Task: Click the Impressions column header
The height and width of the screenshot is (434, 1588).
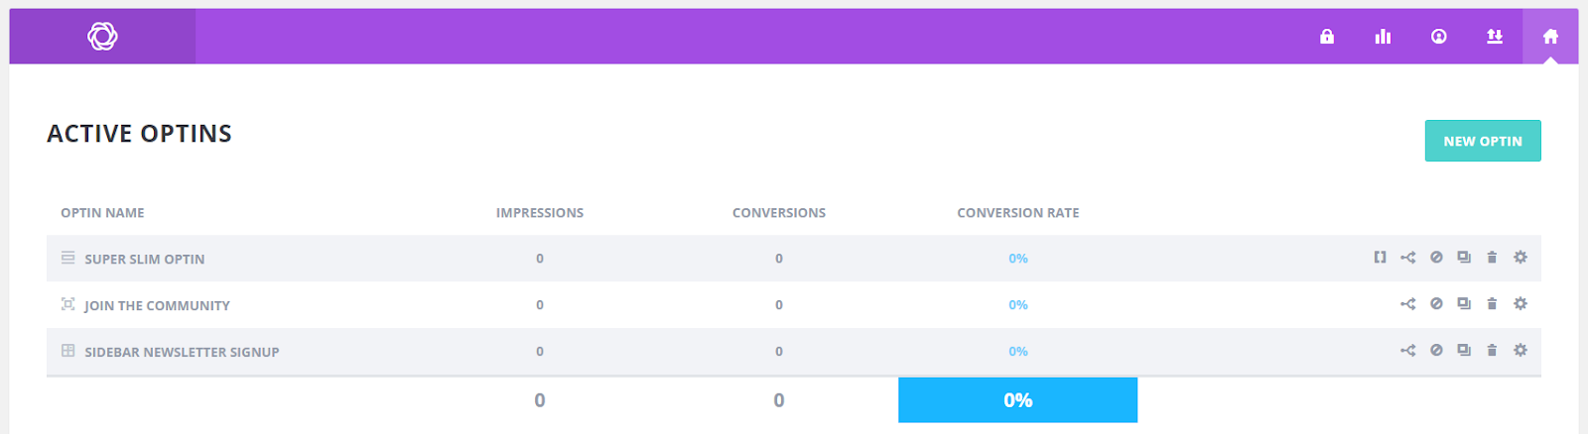Action: coord(540,213)
